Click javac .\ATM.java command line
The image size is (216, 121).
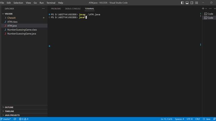89,14
